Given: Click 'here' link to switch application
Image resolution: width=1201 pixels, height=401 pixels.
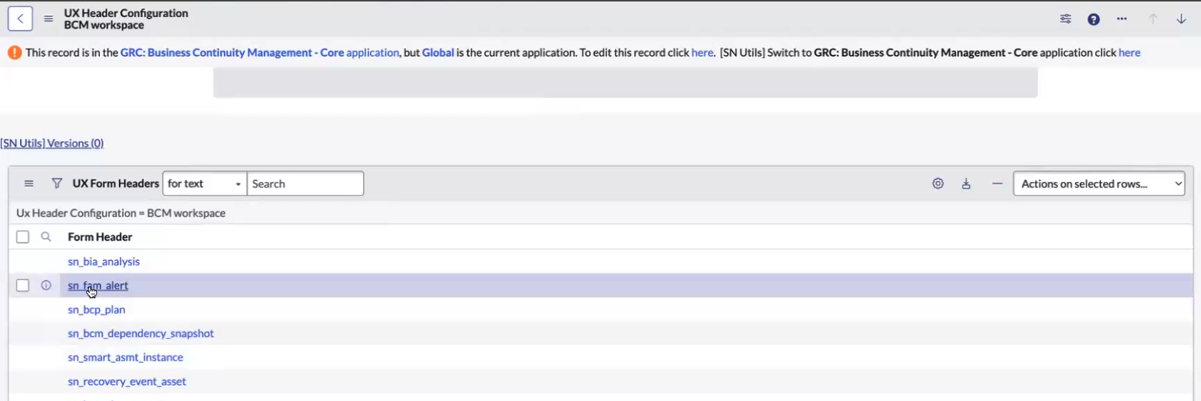Looking at the screenshot, I should point(1129,52).
